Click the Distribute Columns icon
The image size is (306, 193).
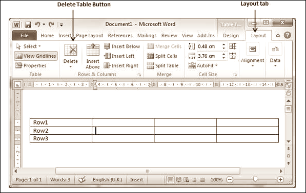point(233,56)
